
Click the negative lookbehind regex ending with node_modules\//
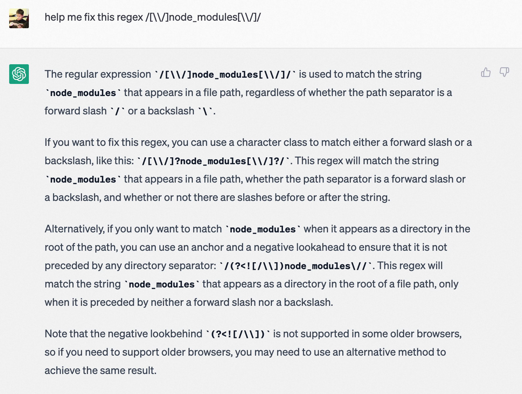click(x=296, y=266)
